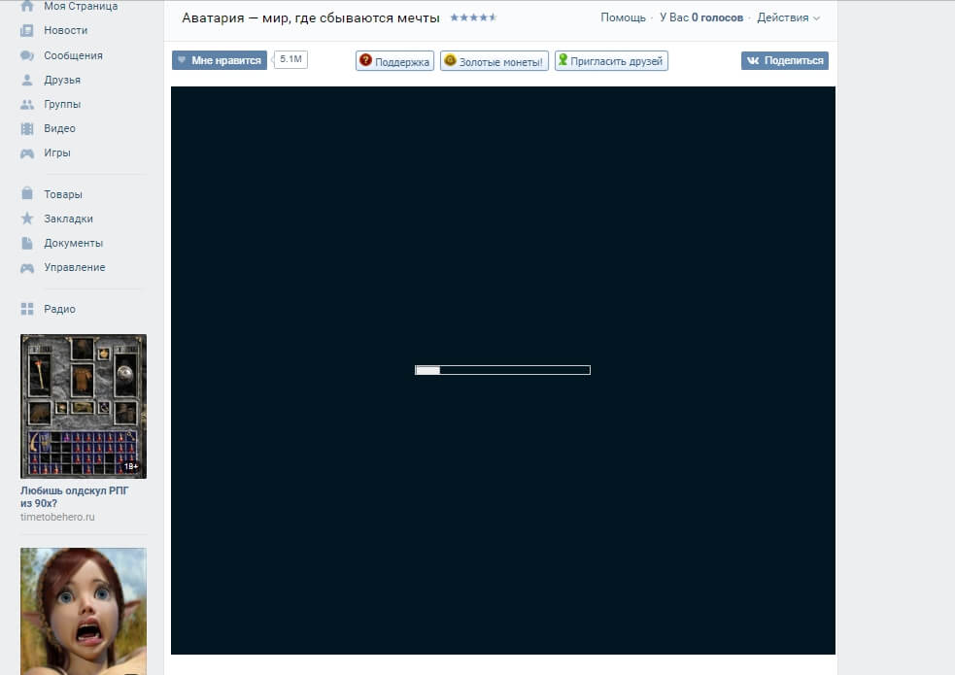This screenshot has height=675, width=955.
Task: Open the Помощь link
Action: click(623, 17)
